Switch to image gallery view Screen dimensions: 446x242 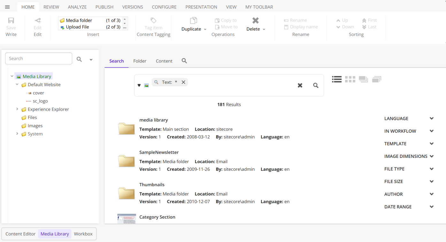pos(364,79)
